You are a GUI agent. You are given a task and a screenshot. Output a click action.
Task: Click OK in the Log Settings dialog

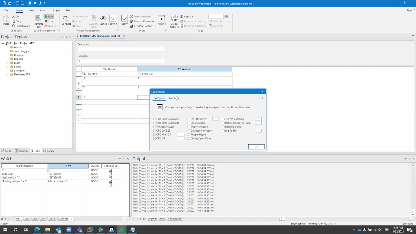tap(256, 147)
